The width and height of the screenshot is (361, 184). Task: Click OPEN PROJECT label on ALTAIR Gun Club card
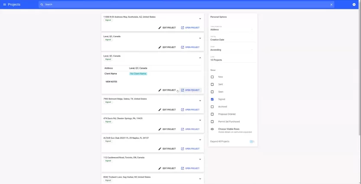(192, 149)
